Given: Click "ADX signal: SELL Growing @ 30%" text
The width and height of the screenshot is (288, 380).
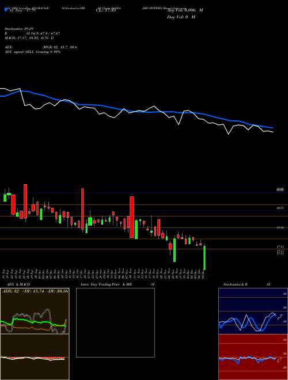Looking at the screenshot, I should point(32,52).
